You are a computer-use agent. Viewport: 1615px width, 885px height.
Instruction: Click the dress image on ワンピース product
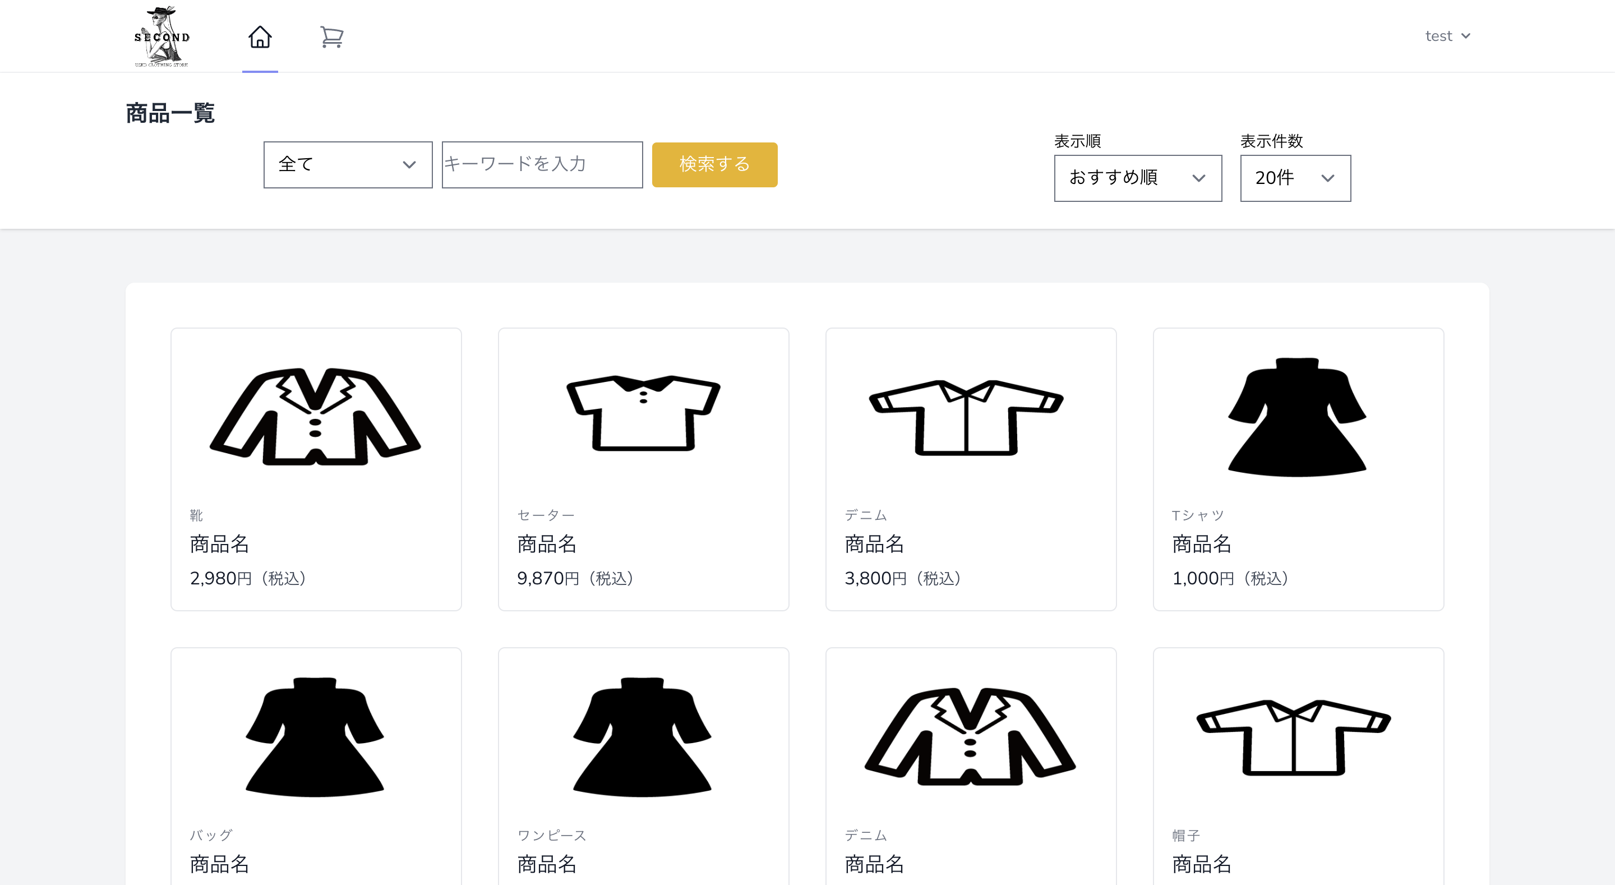point(643,736)
